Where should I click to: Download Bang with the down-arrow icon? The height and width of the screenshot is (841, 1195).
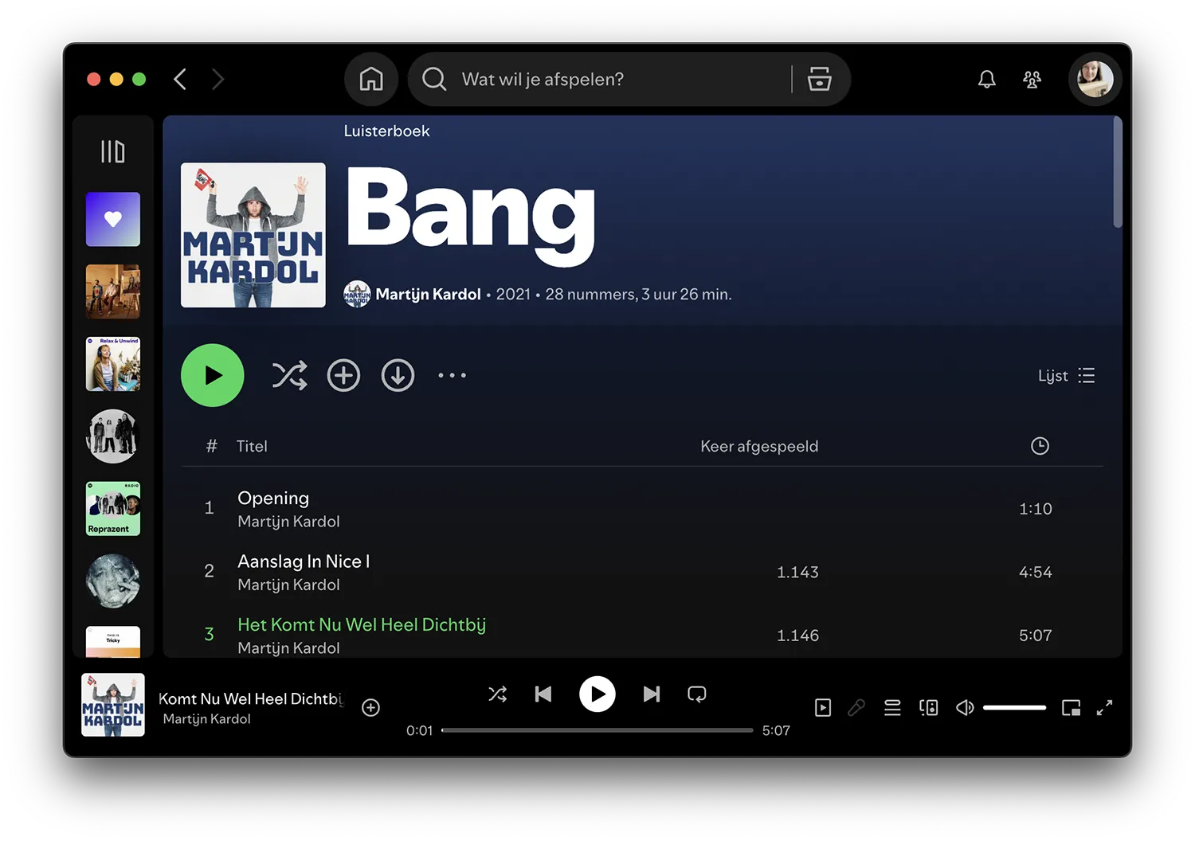point(398,375)
